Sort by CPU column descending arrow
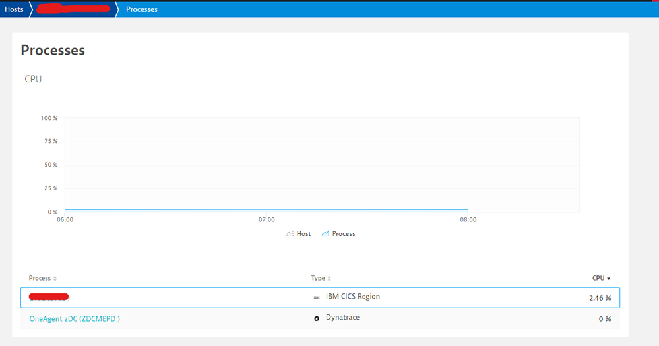 coord(608,279)
